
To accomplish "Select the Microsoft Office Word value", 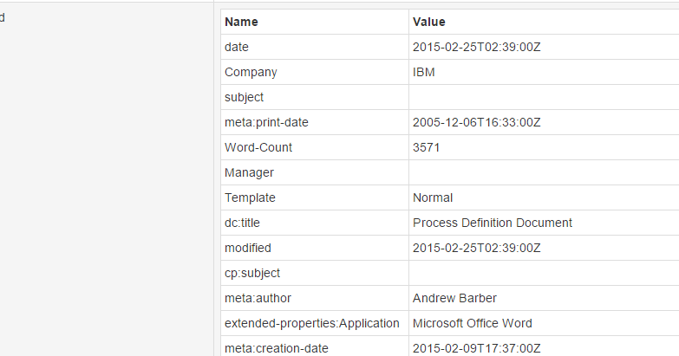I will tap(472, 324).
